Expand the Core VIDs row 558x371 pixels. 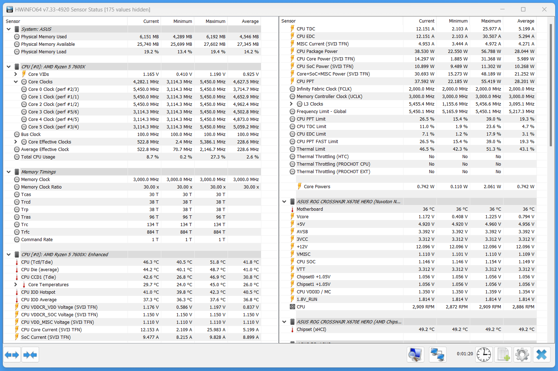coord(16,74)
